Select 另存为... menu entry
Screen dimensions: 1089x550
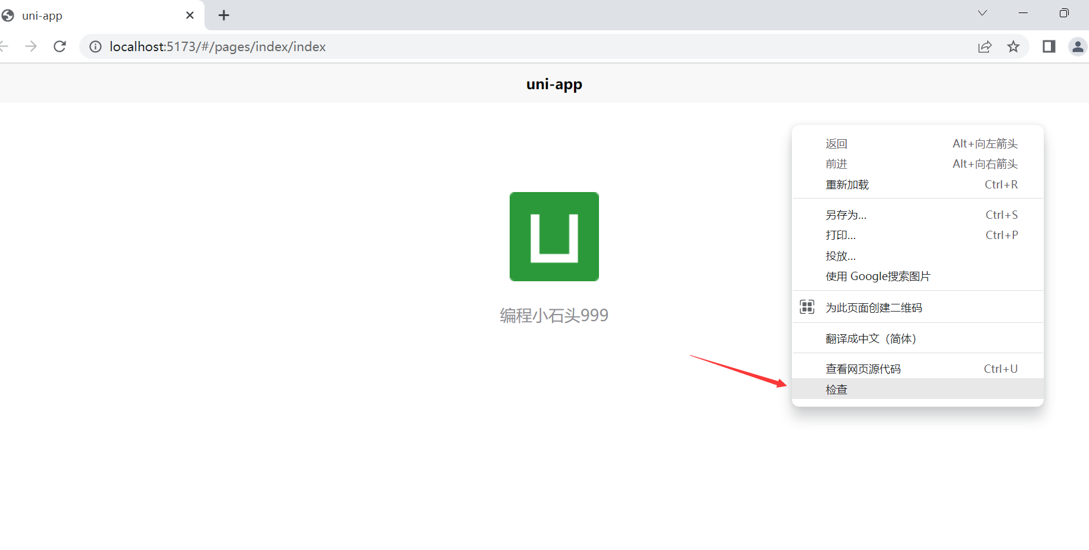(x=918, y=215)
